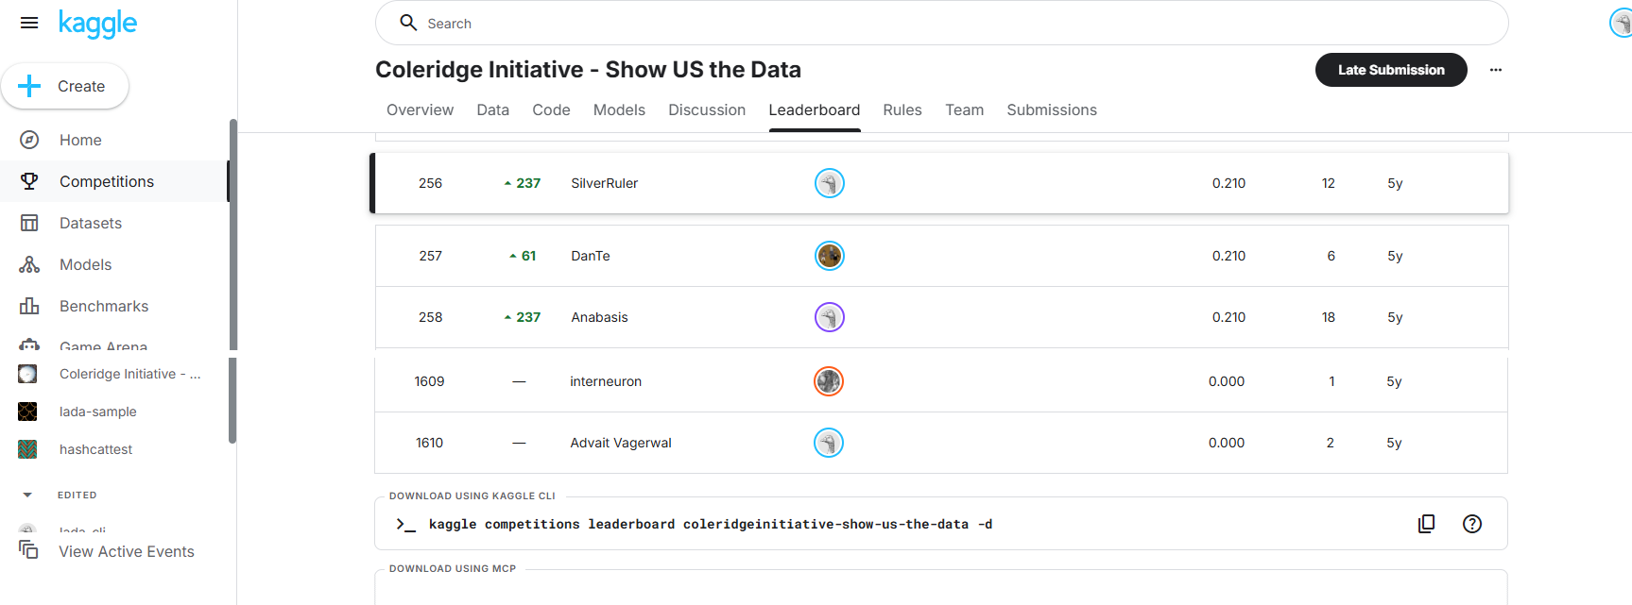Open user profile avatar at top right
This screenshot has height=605, width=1632.
tap(1622, 23)
